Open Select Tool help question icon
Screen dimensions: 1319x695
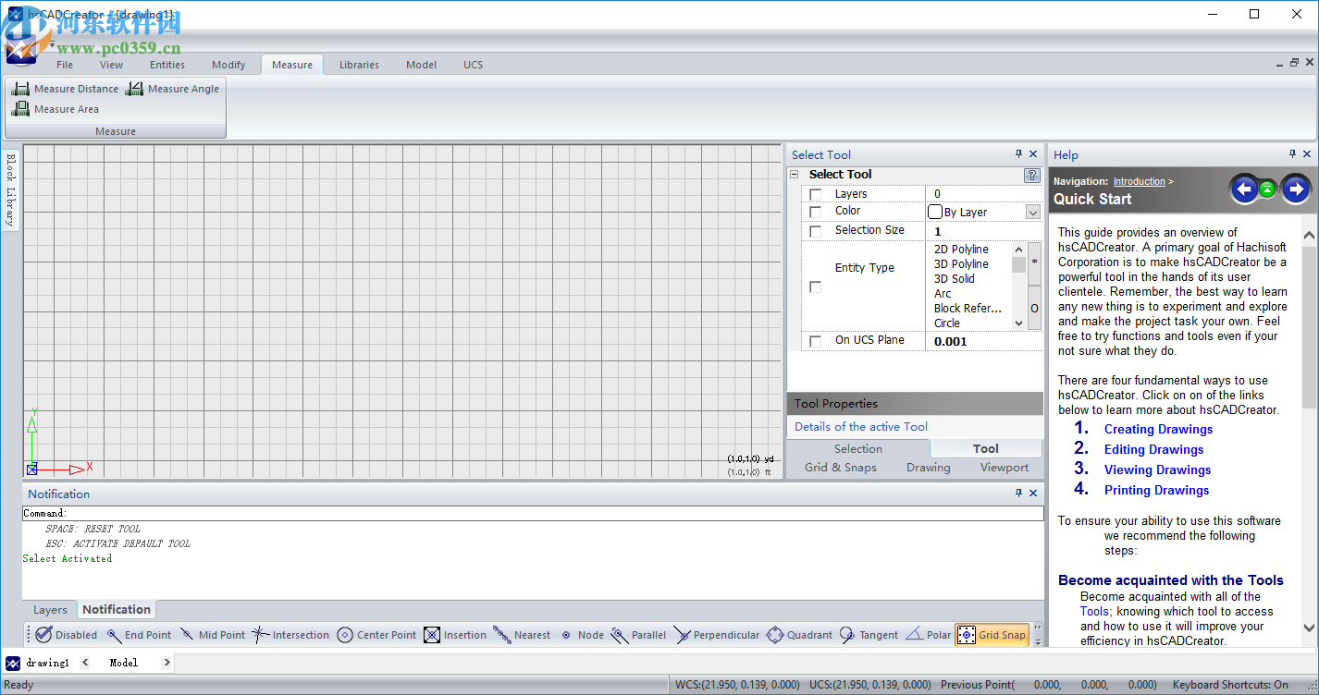tap(1032, 175)
